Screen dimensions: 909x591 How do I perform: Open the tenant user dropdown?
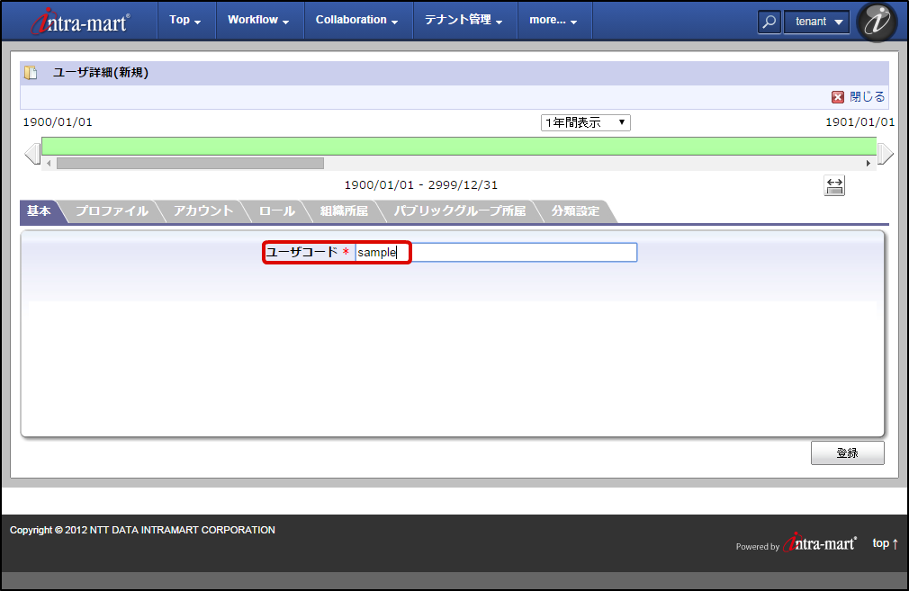817,22
